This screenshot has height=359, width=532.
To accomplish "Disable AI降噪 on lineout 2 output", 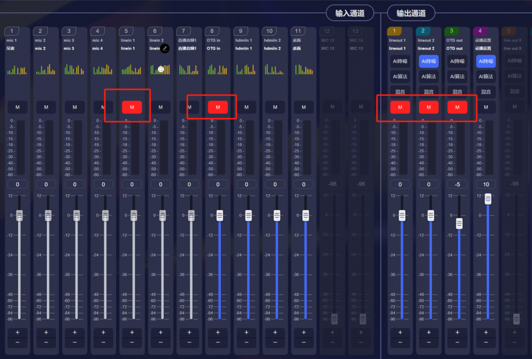I will (x=428, y=62).
